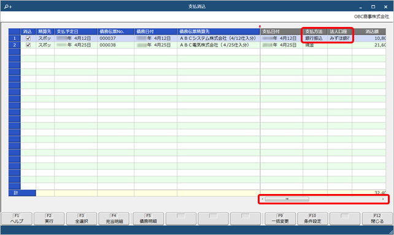
Task: Open F1 ヘルプ help button
Action: pyautogui.click(x=17, y=218)
